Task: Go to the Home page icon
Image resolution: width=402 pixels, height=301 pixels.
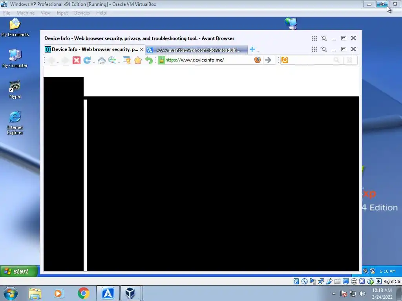Action: pyautogui.click(x=102, y=60)
